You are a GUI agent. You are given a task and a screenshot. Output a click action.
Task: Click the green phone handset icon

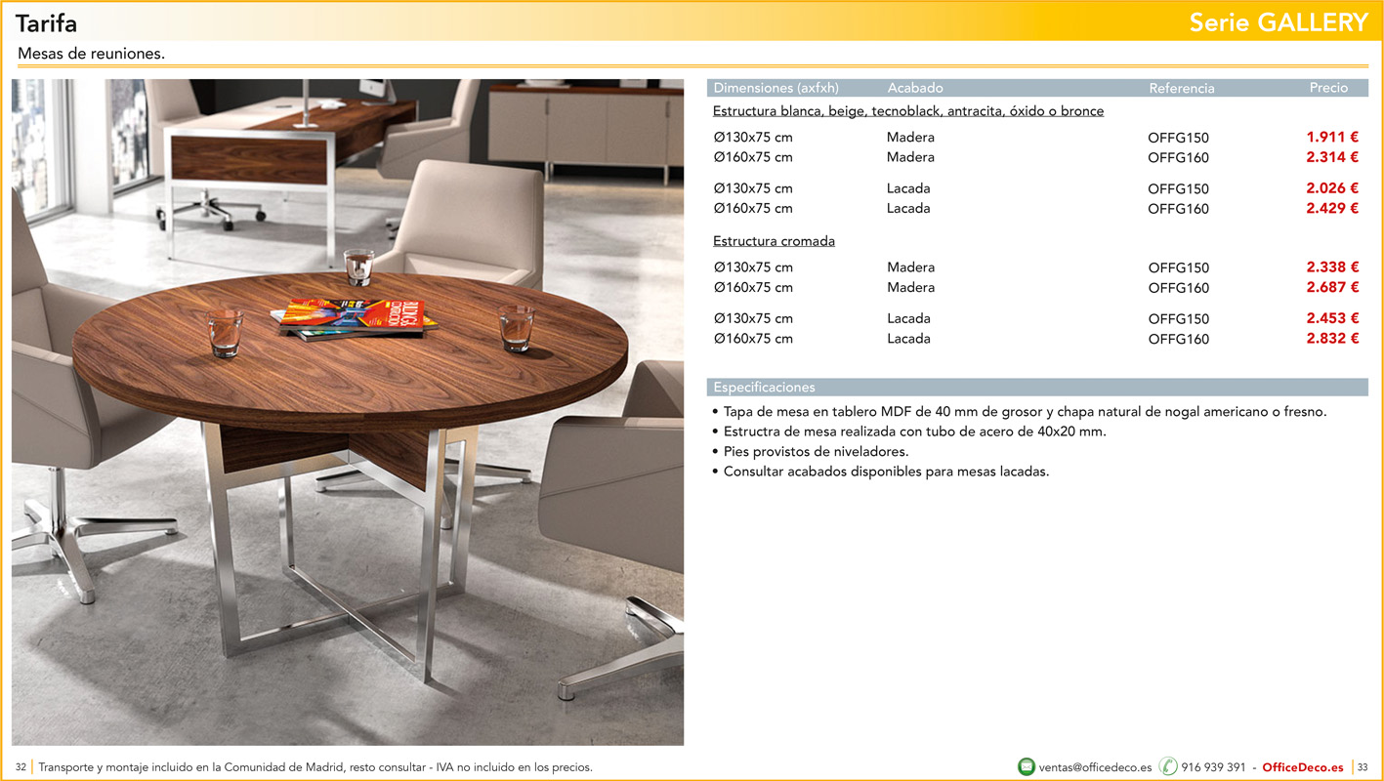(x=1168, y=766)
